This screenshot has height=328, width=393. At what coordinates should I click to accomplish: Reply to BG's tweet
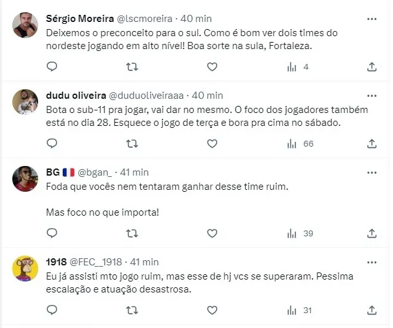52,233
